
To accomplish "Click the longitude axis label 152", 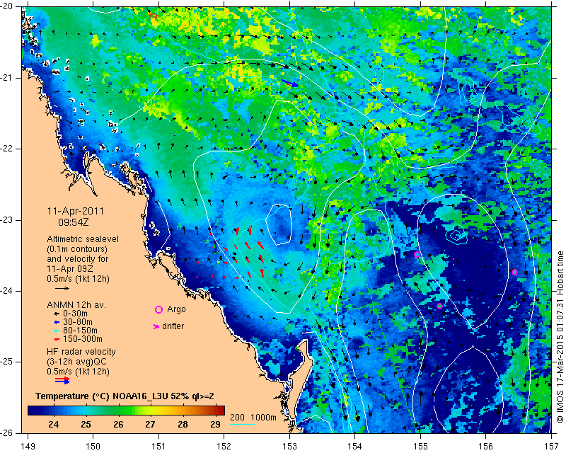I will (x=224, y=446).
